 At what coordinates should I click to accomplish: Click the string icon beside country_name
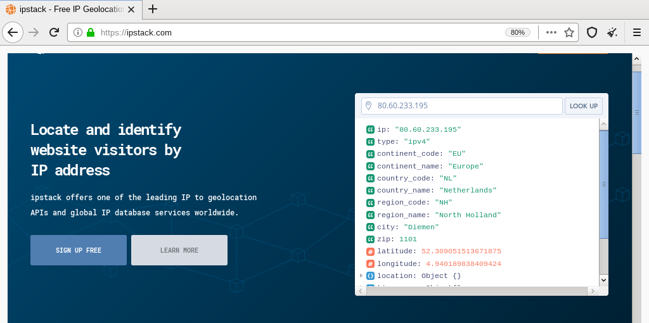tap(370, 191)
